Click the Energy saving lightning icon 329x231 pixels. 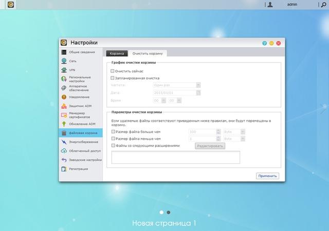click(x=64, y=142)
